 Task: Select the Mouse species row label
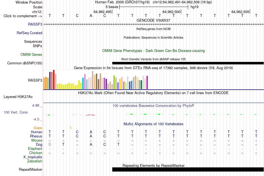[37, 140]
